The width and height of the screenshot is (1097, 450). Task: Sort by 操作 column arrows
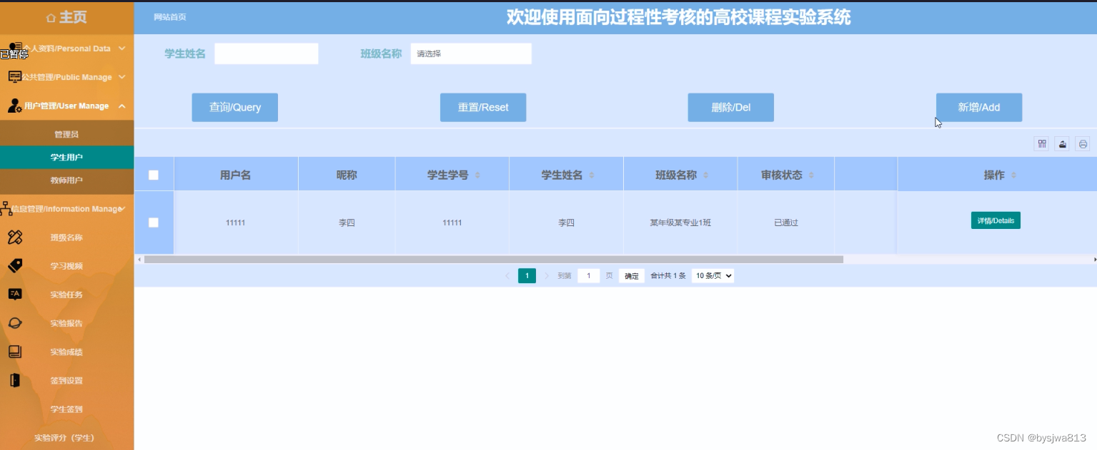click(x=1013, y=175)
